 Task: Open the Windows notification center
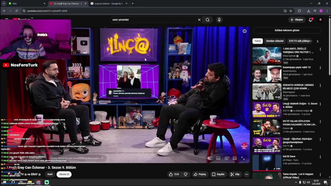[x=325, y=182]
